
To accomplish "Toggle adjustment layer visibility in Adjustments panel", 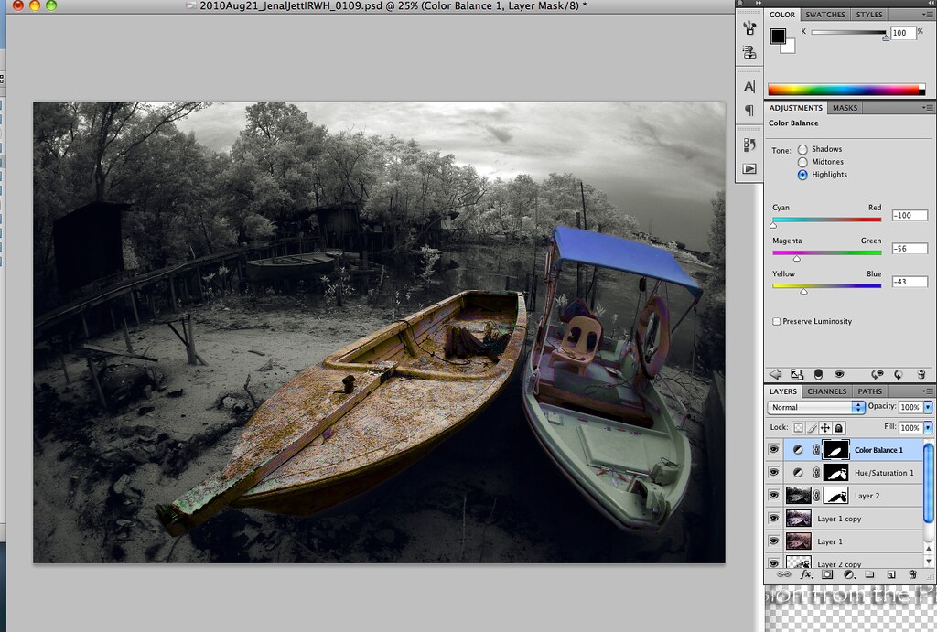I will coord(840,374).
